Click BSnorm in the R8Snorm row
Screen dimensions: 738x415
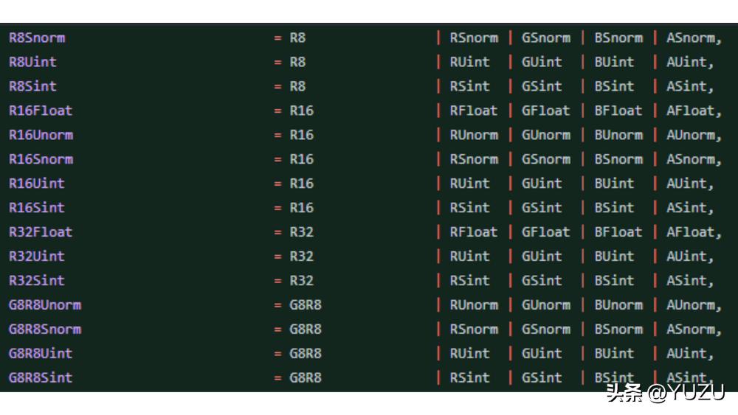pyautogui.click(x=618, y=38)
